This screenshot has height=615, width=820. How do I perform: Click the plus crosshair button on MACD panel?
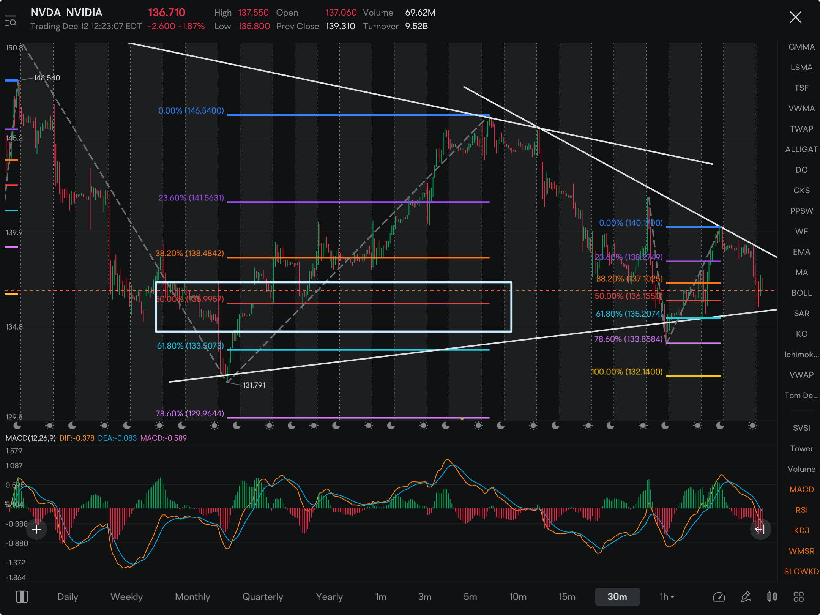36,529
